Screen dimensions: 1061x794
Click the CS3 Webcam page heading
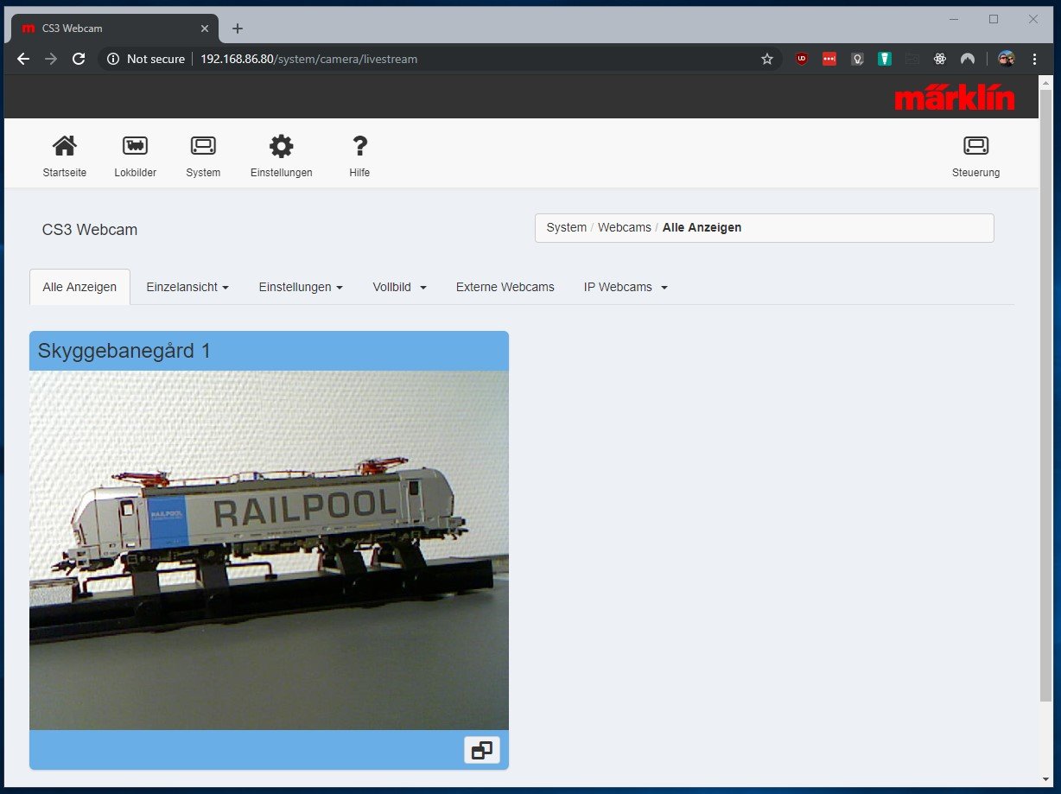90,230
